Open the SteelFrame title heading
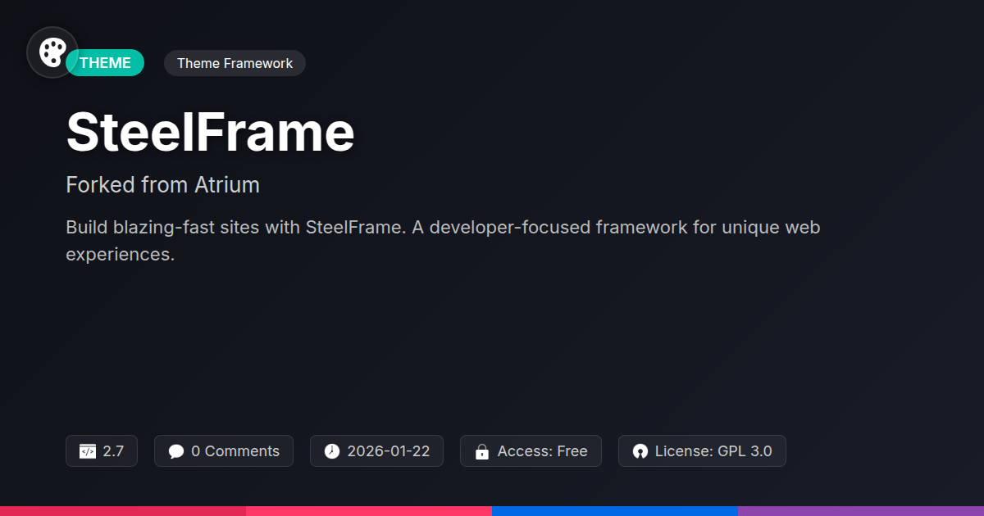The height and width of the screenshot is (516, 984). click(210, 132)
